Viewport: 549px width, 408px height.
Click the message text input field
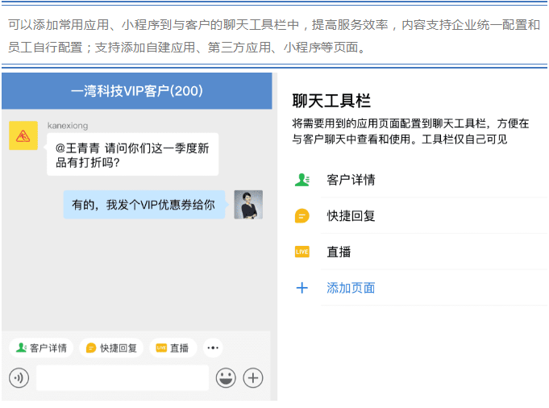point(123,378)
